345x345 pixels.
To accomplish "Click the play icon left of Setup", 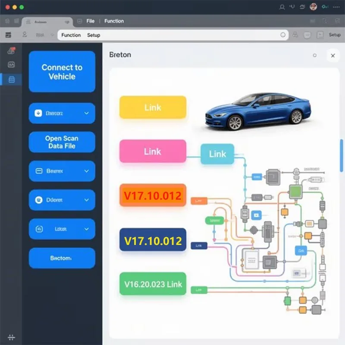I will pyautogui.click(x=320, y=35).
